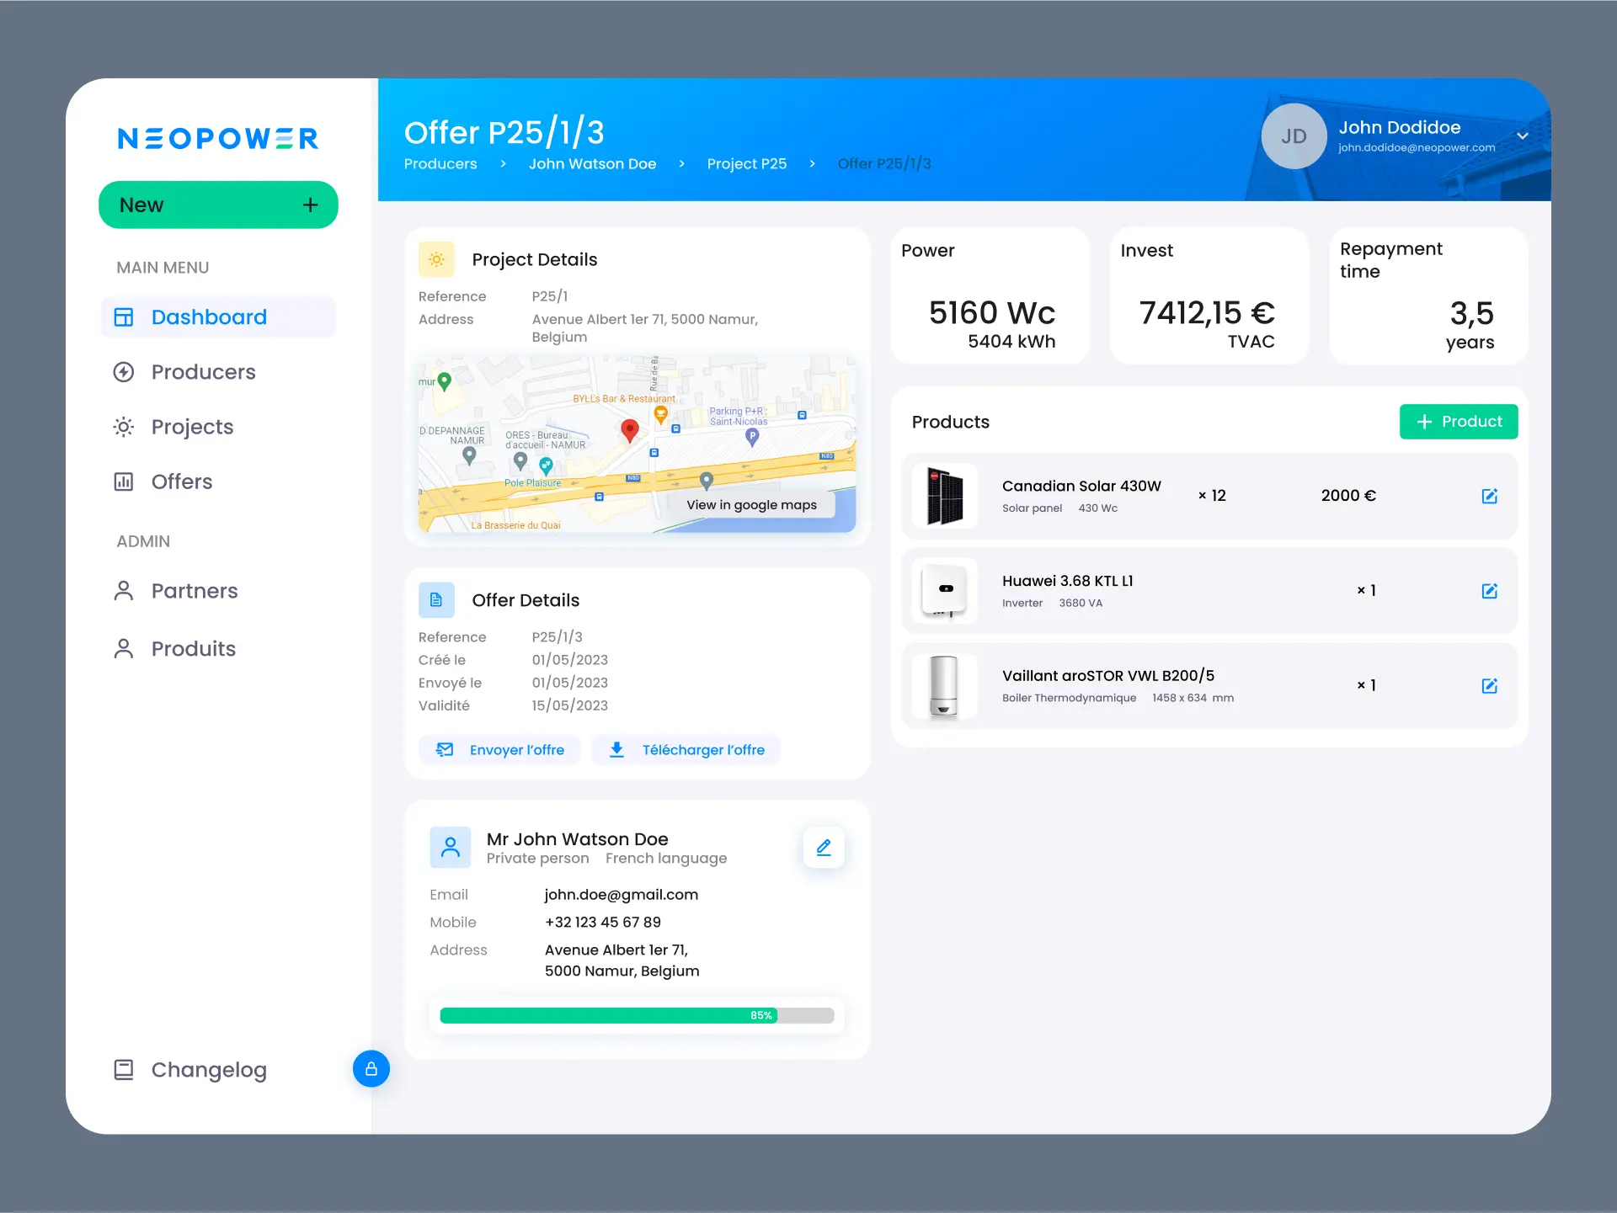The image size is (1617, 1213).
Task: Add a new Product
Action: pyautogui.click(x=1458, y=422)
